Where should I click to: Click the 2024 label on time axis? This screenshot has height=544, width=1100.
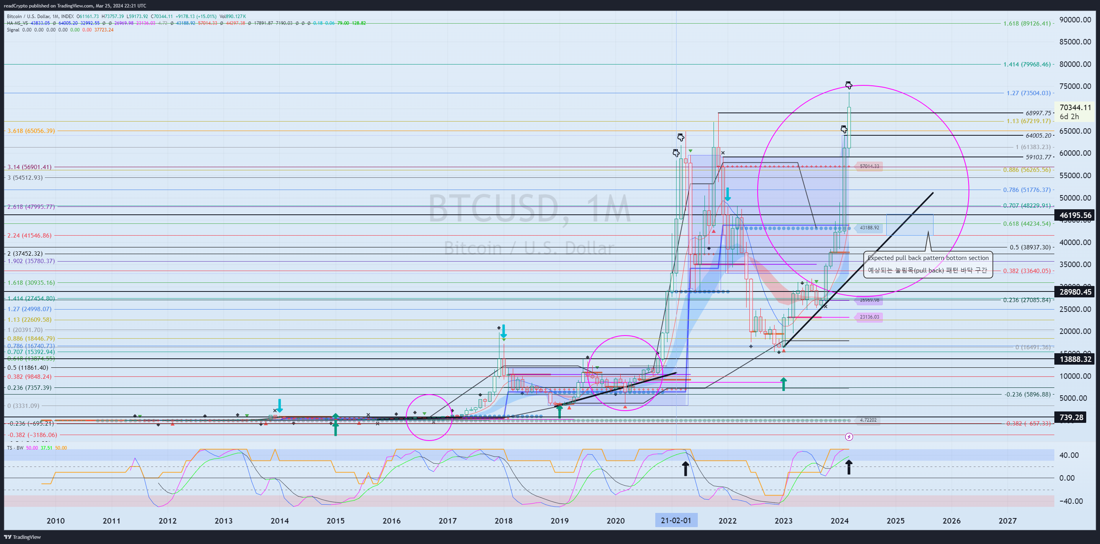(839, 521)
